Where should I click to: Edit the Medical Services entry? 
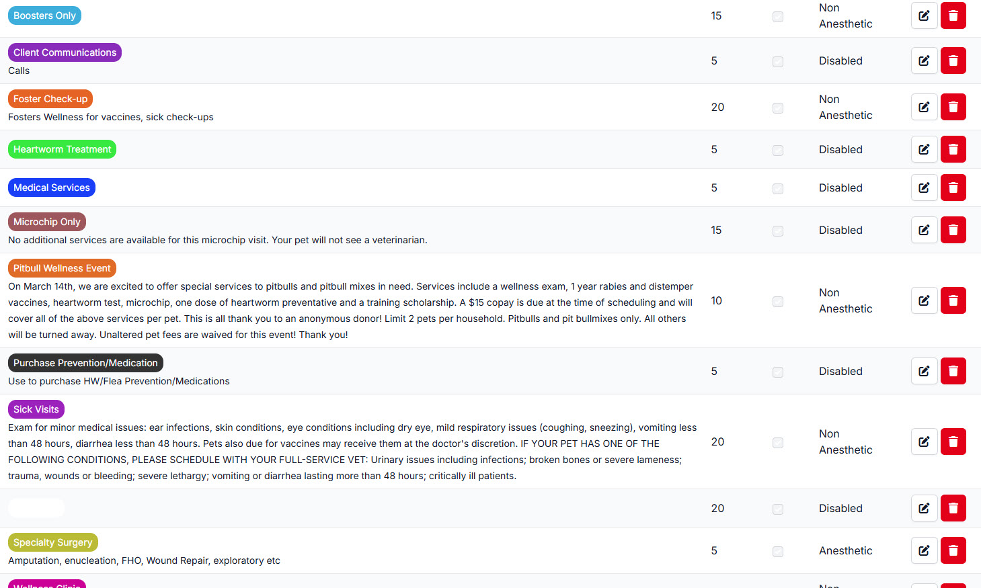coord(924,187)
